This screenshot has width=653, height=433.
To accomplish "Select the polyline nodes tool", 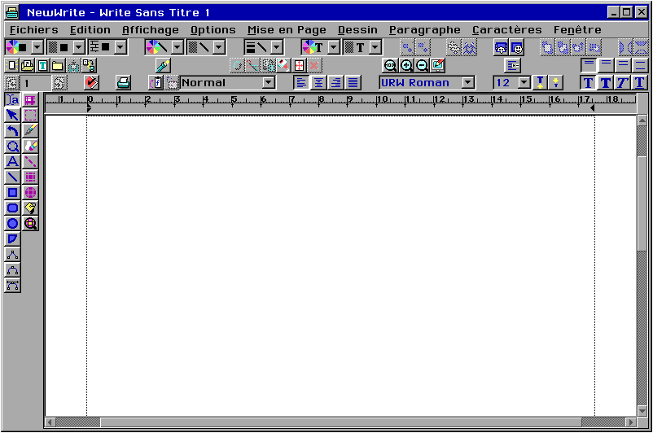I will point(12,255).
